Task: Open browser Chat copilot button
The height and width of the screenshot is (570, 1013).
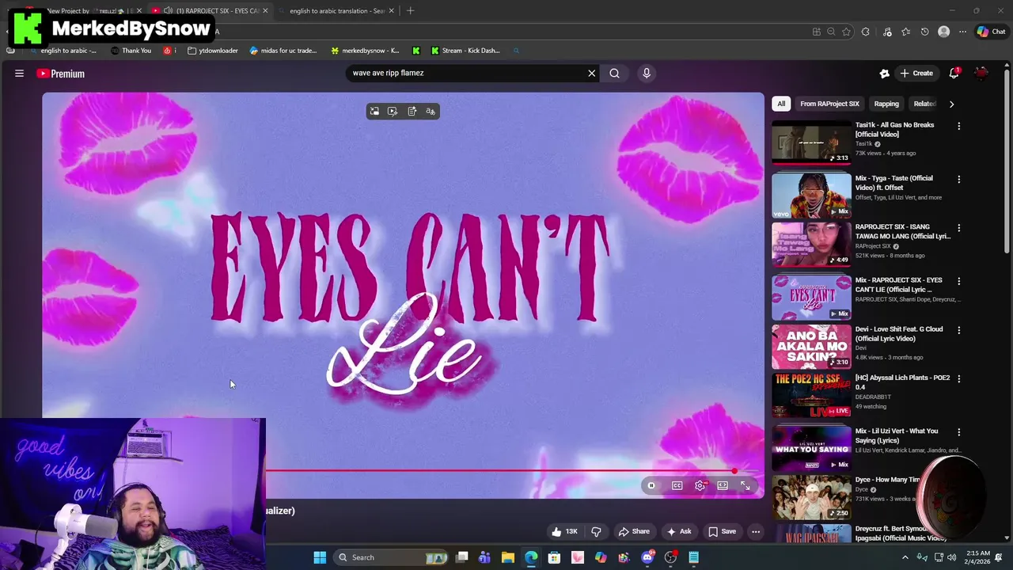Action: pyautogui.click(x=991, y=32)
